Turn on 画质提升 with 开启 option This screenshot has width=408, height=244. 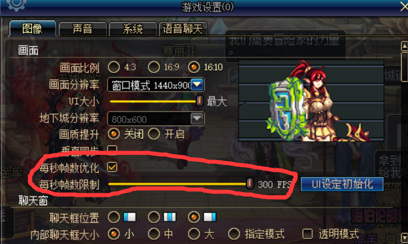tap(154, 134)
